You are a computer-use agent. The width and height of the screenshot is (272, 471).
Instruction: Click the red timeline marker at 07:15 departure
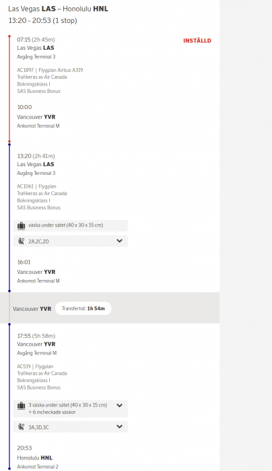point(9,36)
